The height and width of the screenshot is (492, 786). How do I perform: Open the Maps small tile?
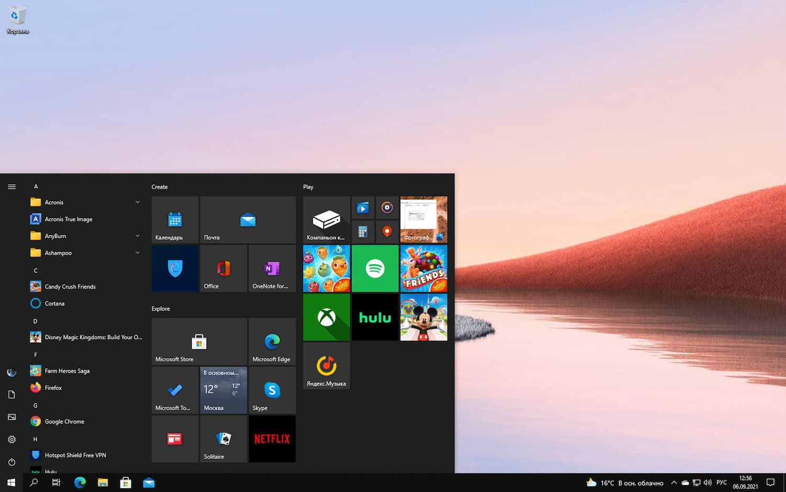point(387,232)
